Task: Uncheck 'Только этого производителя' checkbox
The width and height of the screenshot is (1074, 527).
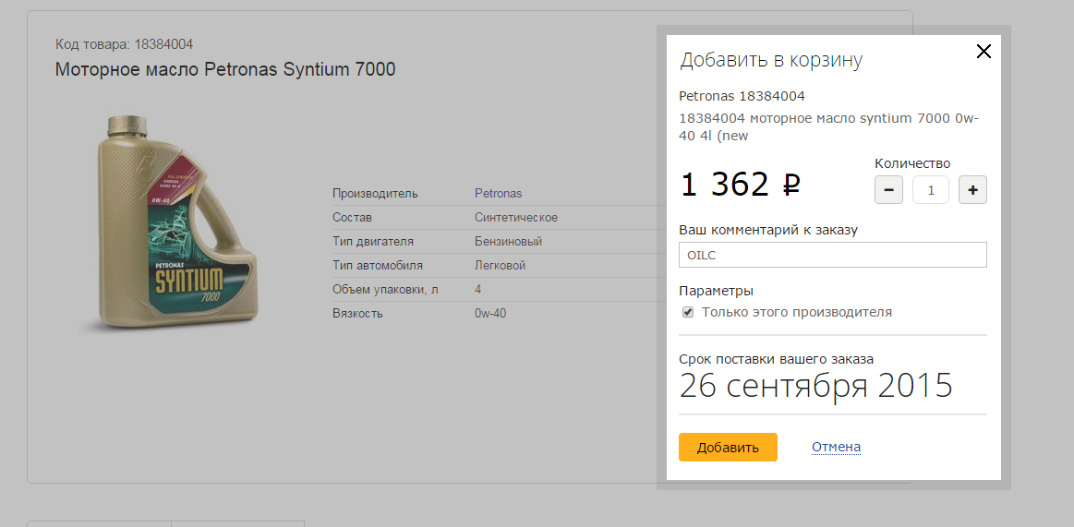Action: click(x=688, y=312)
